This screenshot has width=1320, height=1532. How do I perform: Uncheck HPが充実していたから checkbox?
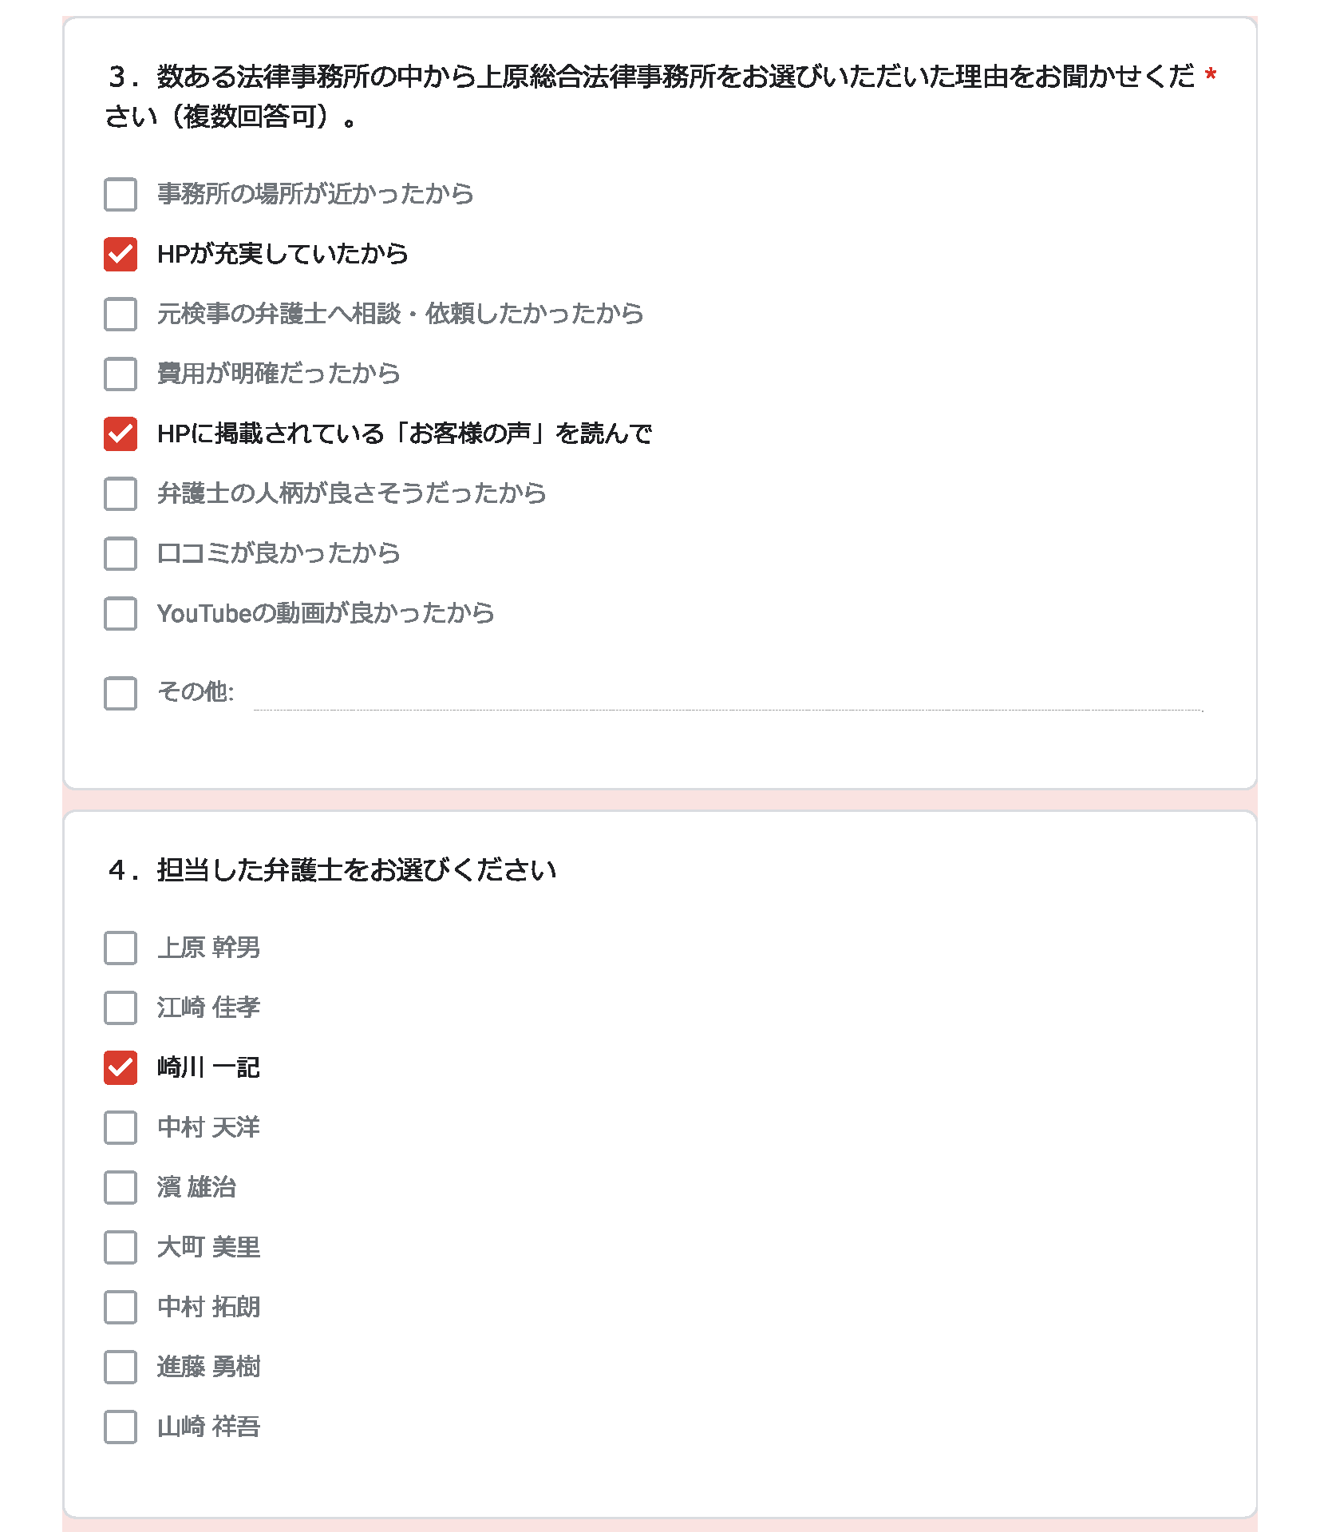pyautogui.click(x=121, y=254)
